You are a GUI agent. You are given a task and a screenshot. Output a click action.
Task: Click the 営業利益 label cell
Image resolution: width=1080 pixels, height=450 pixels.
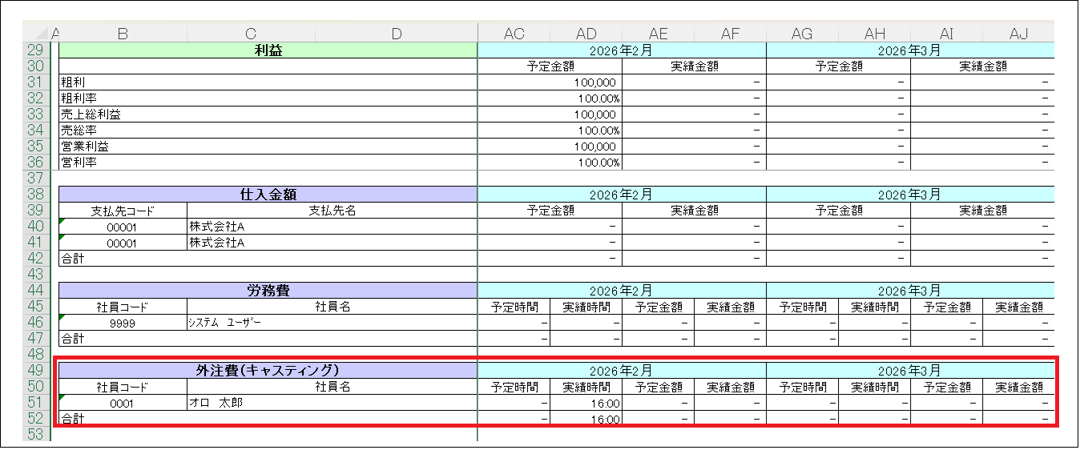pos(268,146)
